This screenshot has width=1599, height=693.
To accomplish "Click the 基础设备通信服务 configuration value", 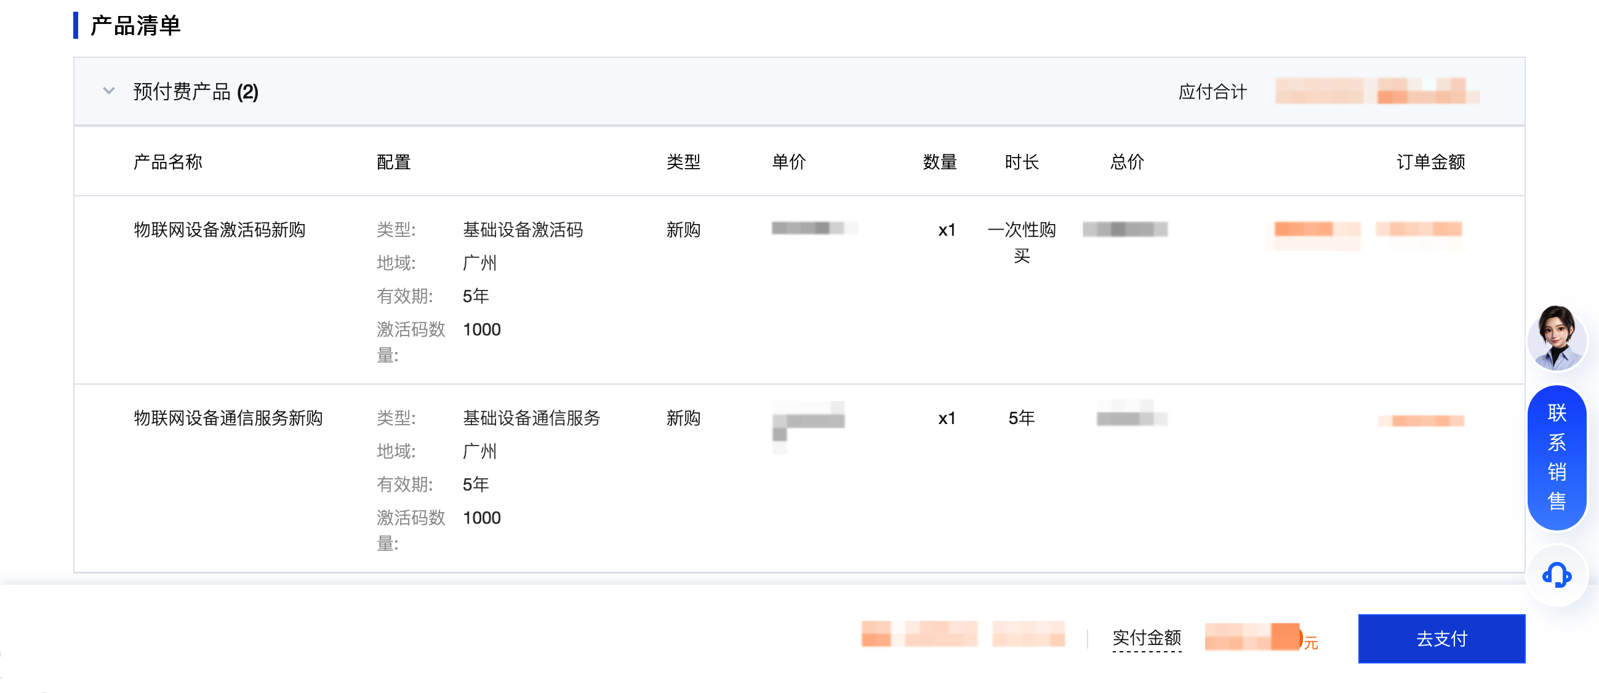I will (531, 418).
